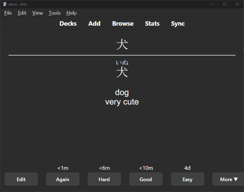Image resolution: width=244 pixels, height=192 pixels.
Task: Open the Browse card browser
Action: [123, 24]
